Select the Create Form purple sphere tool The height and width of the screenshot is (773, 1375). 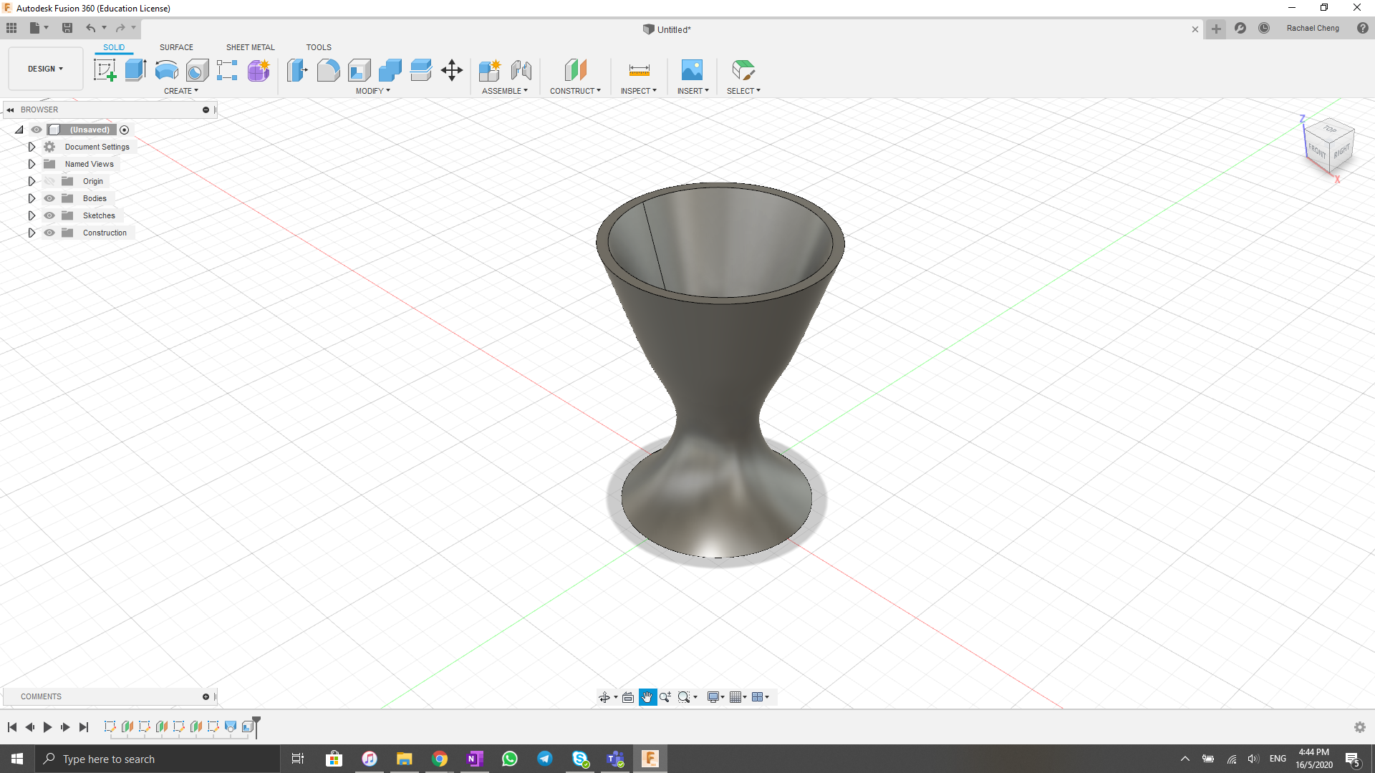tap(259, 70)
